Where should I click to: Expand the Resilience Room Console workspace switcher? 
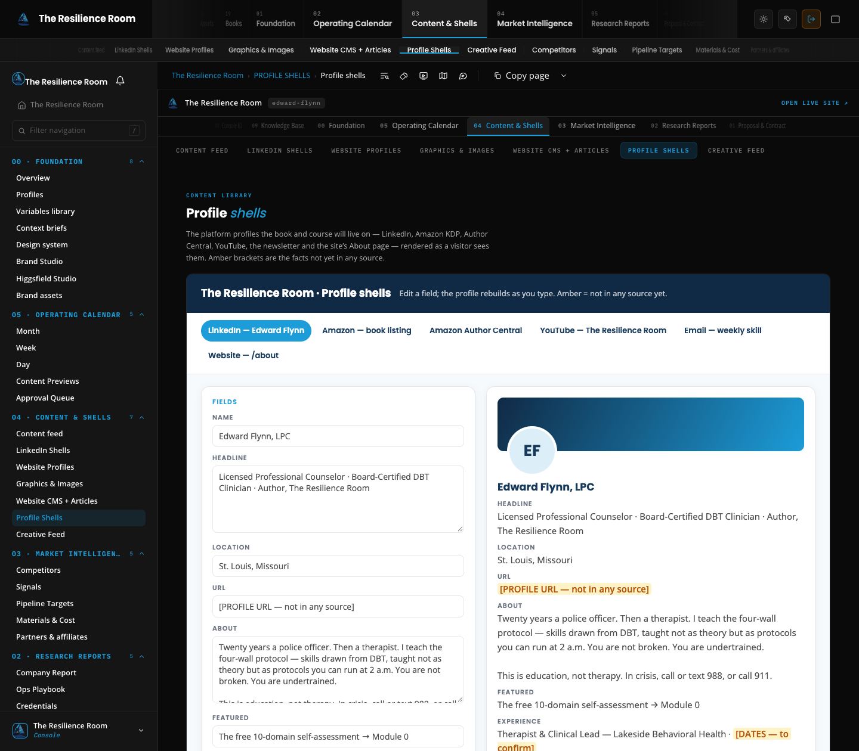[79, 730]
